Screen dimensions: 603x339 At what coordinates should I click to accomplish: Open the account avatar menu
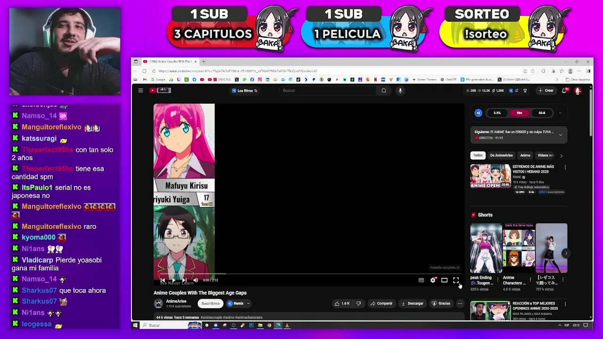click(x=578, y=90)
